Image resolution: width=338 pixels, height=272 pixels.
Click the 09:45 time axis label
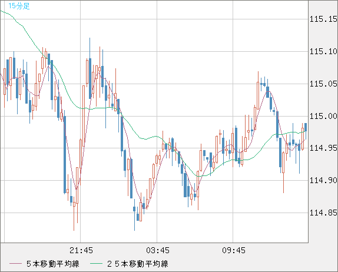(234, 250)
